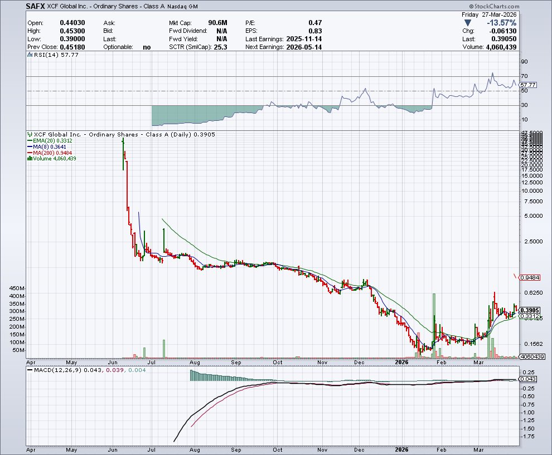Click the volume axis tag 4060439
The image size is (552, 455).
click(532, 356)
